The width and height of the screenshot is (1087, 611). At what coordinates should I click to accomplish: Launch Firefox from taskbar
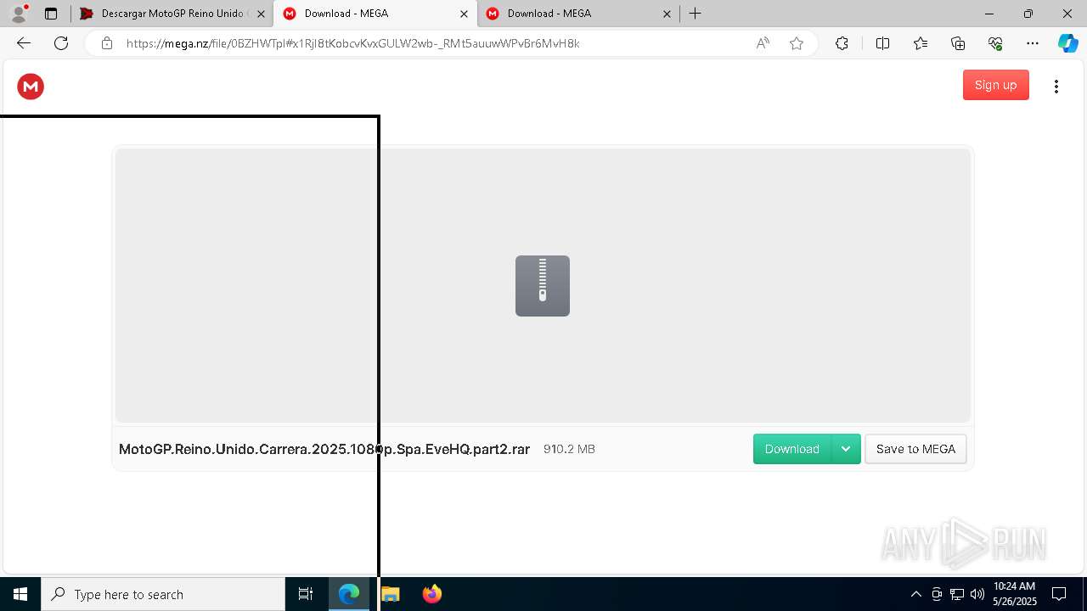click(432, 594)
